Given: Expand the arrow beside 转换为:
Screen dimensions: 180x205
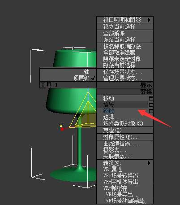Looking at the screenshot, I should [149, 163].
